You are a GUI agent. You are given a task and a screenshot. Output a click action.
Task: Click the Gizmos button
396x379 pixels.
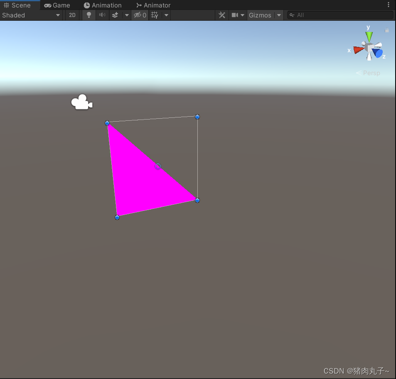coord(260,15)
